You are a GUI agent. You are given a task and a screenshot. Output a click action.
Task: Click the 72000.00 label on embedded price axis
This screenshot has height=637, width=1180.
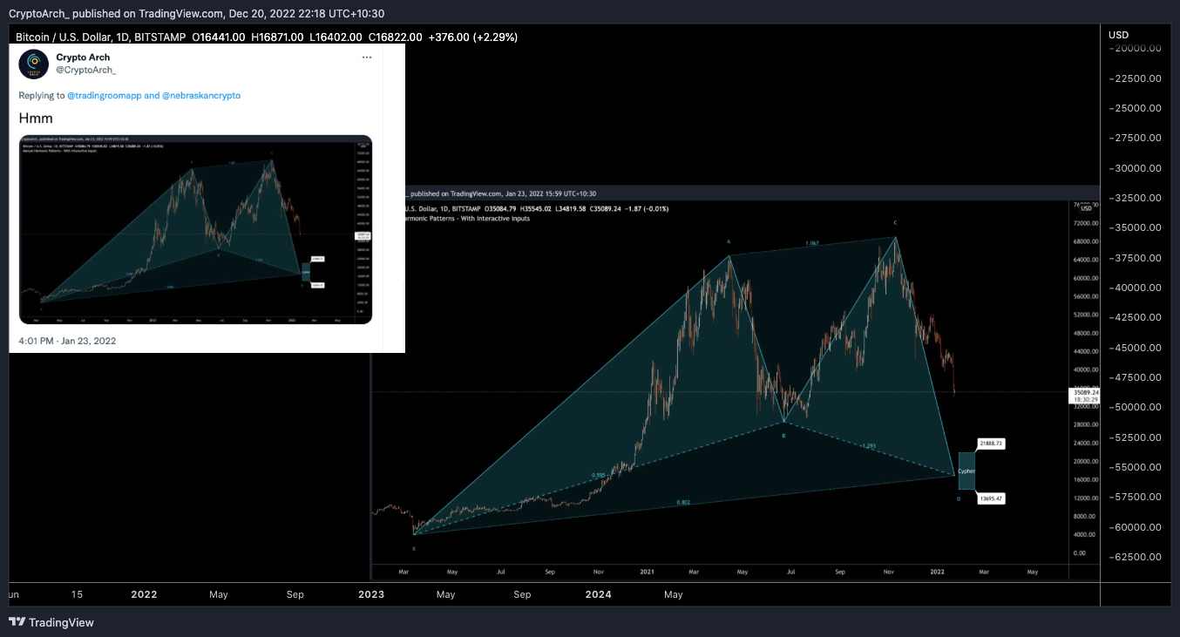pos(1086,223)
